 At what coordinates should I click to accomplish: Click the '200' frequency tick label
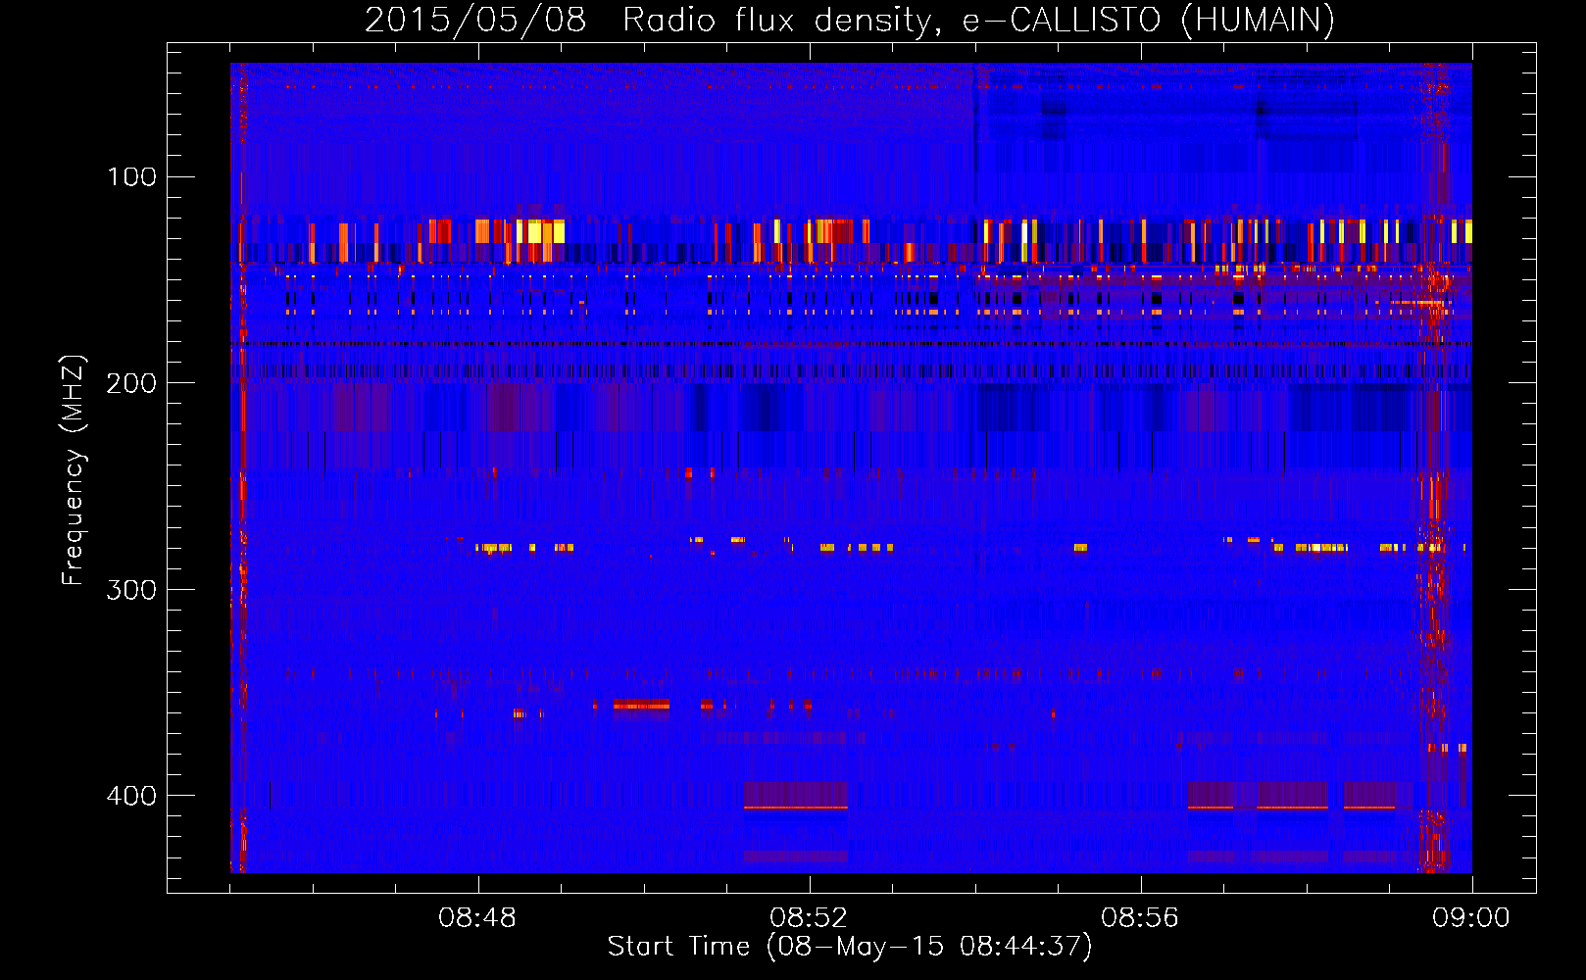point(131,383)
